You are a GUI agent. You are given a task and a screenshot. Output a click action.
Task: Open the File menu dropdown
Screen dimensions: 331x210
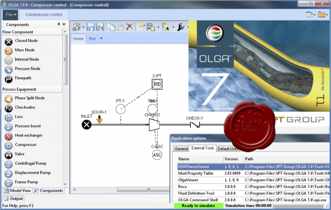(x=11, y=14)
